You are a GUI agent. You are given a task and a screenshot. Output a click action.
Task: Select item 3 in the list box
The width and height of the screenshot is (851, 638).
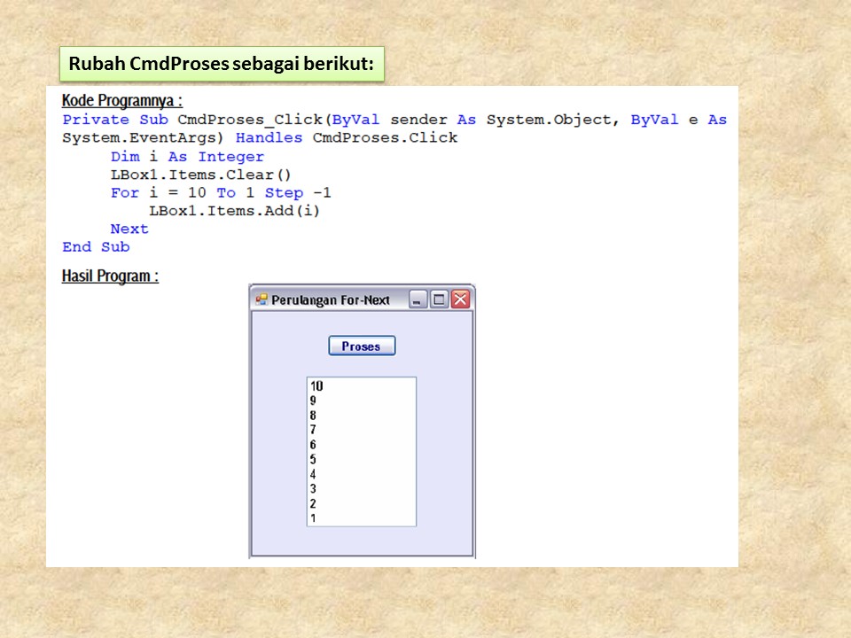(362, 488)
